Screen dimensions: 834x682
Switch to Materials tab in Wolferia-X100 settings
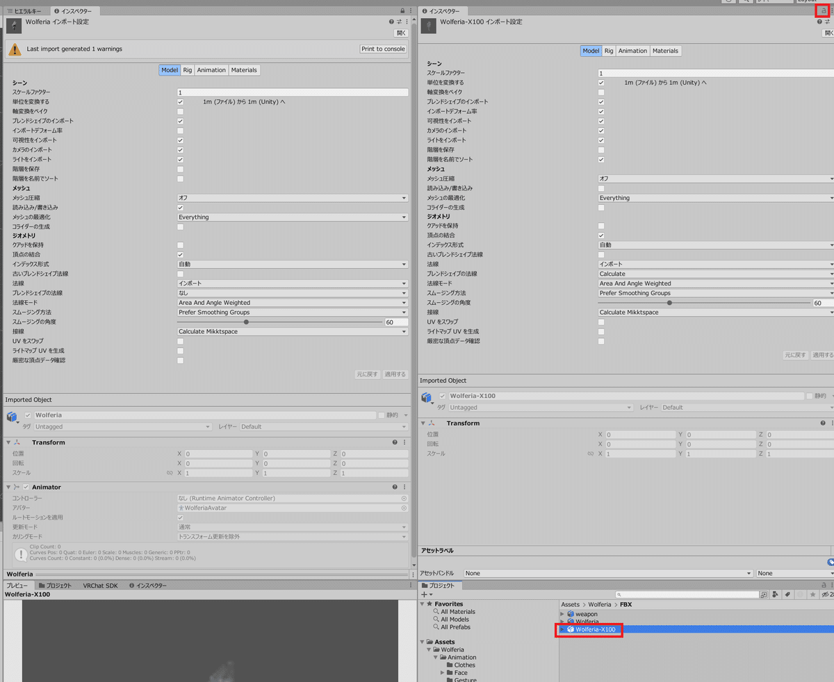[665, 51]
